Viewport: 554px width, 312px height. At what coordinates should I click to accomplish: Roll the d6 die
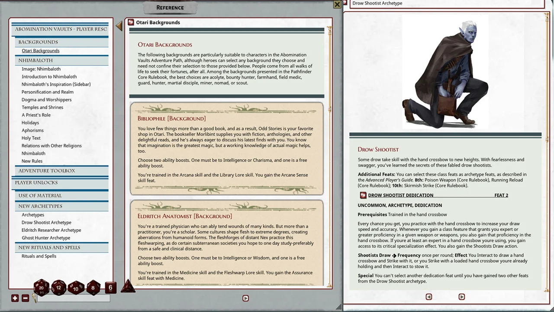click(x=110, y=287)
